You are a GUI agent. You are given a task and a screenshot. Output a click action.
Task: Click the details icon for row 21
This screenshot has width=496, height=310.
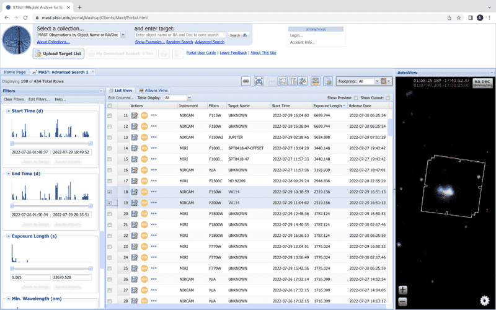coord(135,224)
